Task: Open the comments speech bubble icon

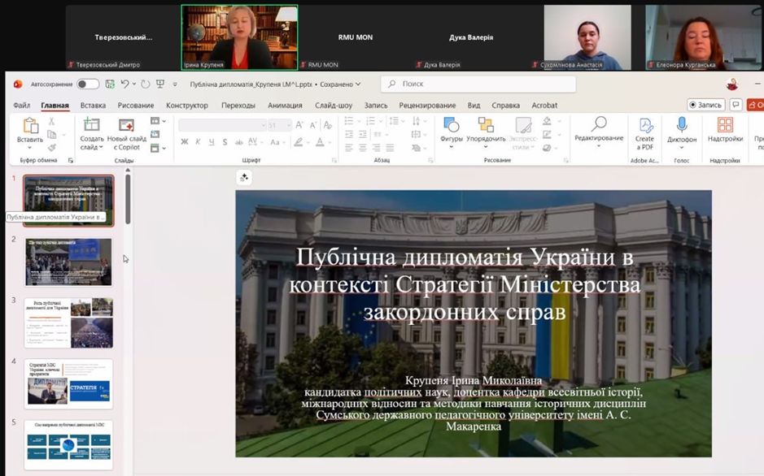Action: (x=736, y=105)
